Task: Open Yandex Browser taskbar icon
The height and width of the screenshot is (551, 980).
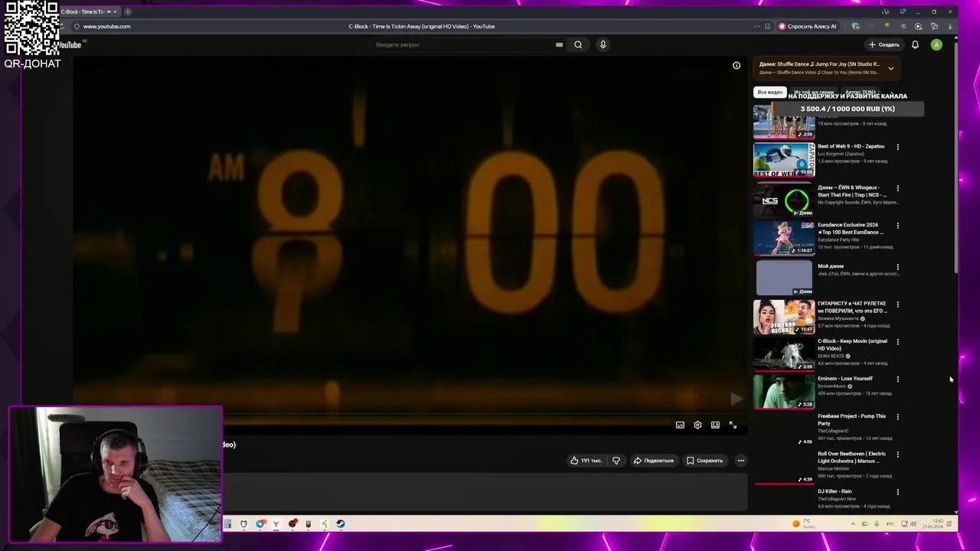Action: click(x=276, y=524)
